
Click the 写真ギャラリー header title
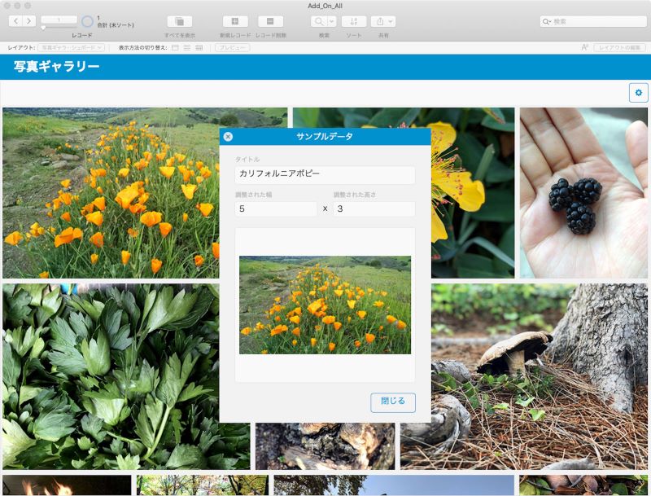[57, 67]
